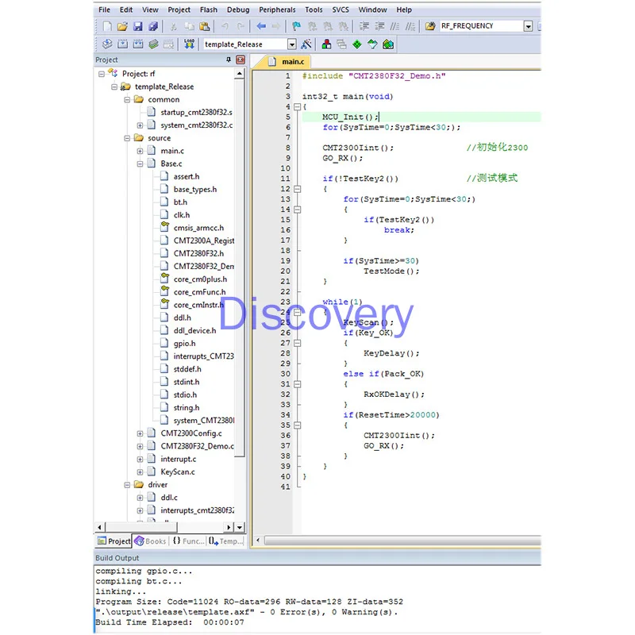Open the Project menu
Viewport: 635px width, 635px height.
tap(179, 10)
